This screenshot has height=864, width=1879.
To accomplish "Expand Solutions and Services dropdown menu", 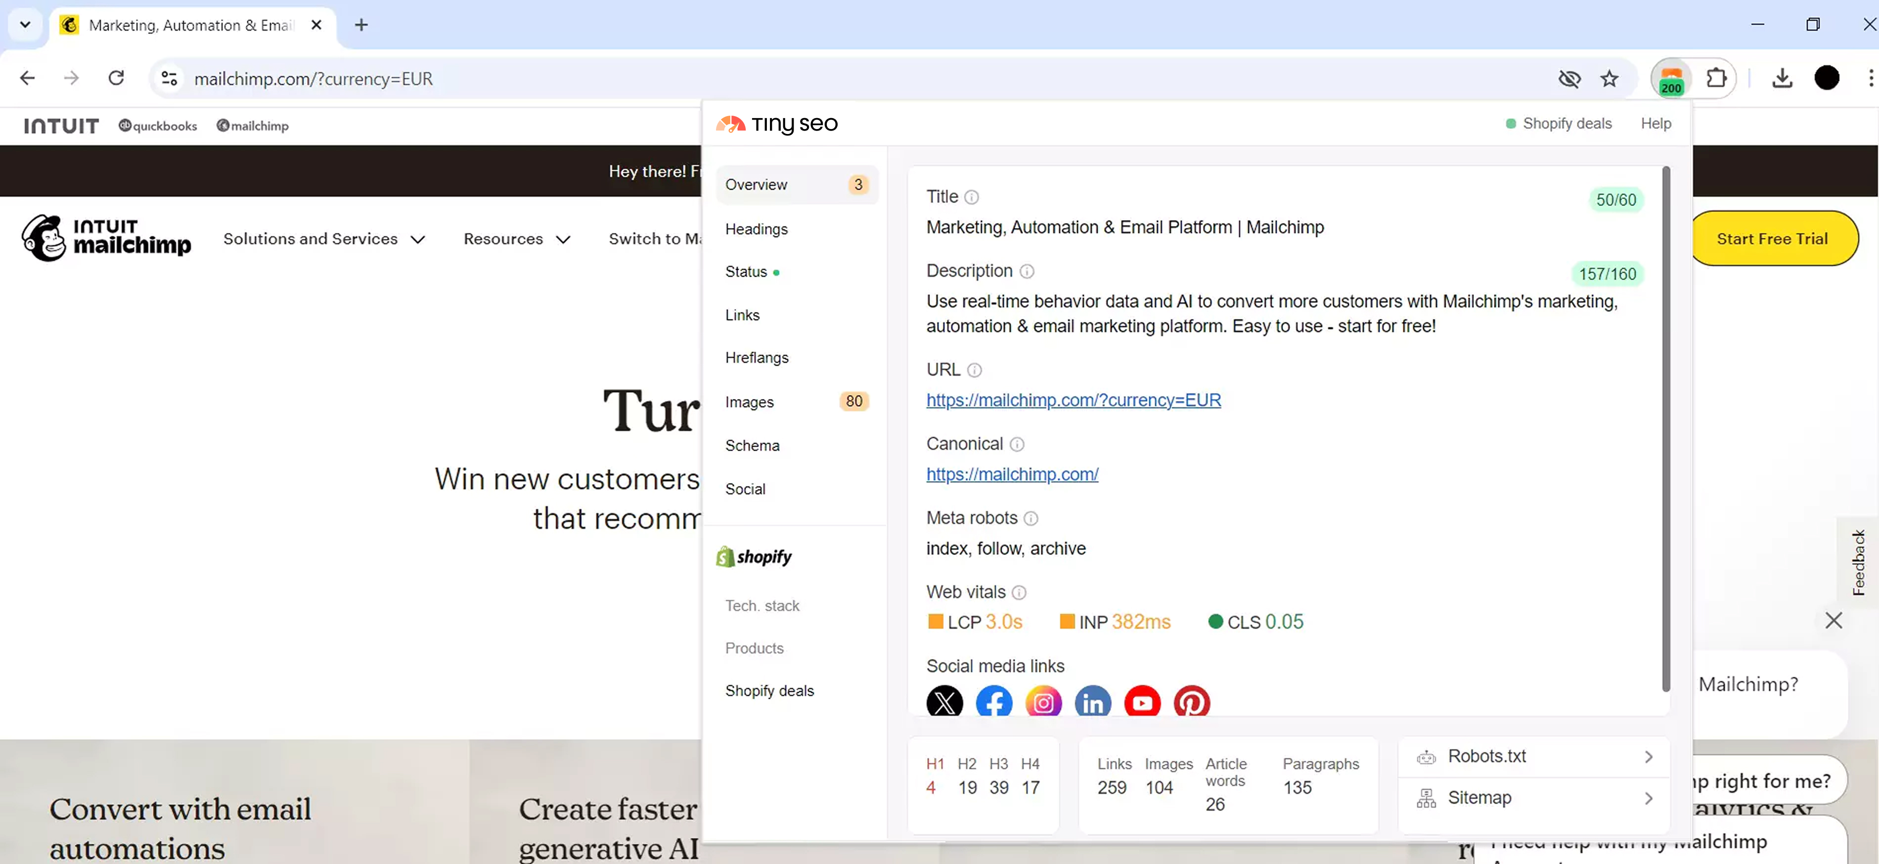I will pos(324,239).
